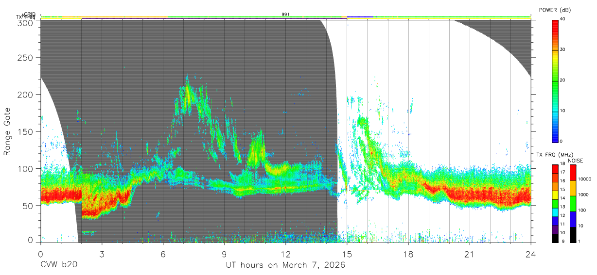Image resolution: width=597 pixels, height=275 pixels.
Task: Click the "CVW b20" radar beam label
Action: (59, 265)
